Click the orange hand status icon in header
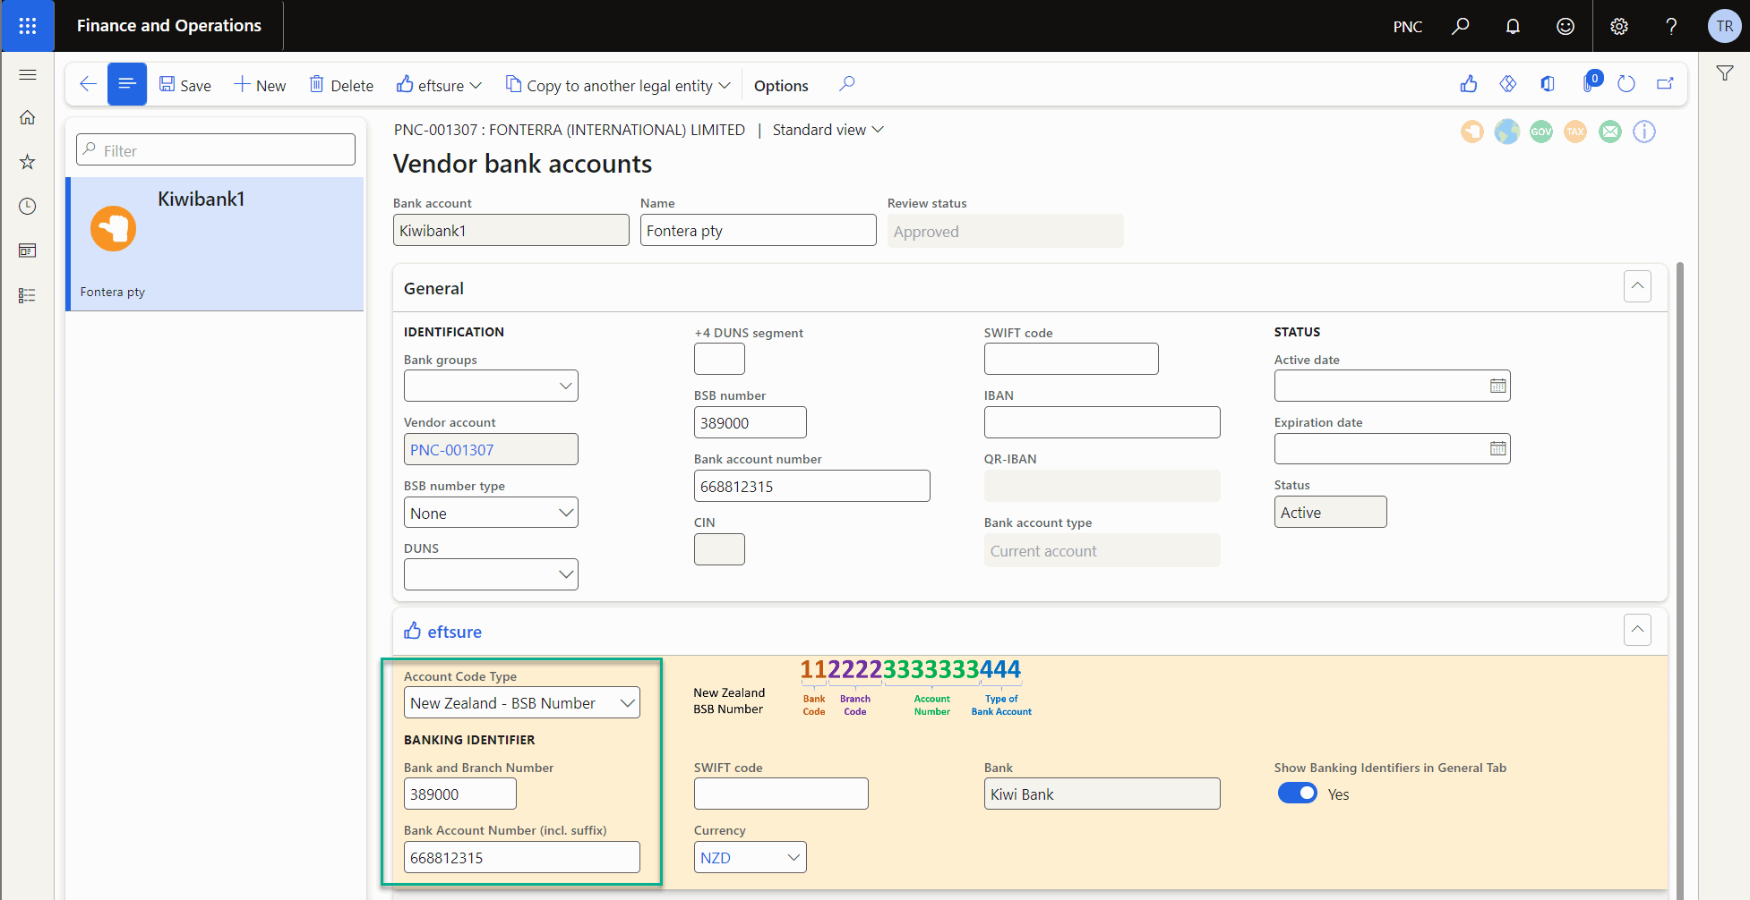The height and width of the screenshot is (900, 1750). (x=1472, y=132)
